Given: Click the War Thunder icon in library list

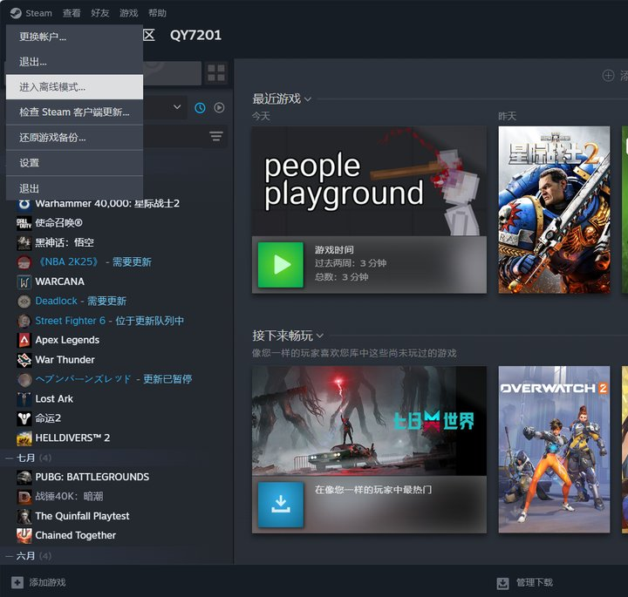Looking at the screenshot, I should [24, 360].
